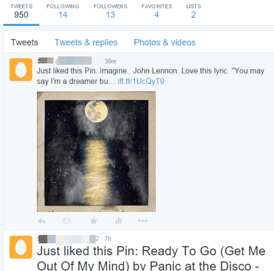This screenshot has width=274, height=271.
Task: View the Following count of 14
Action: pyautogui.click(x=63, y=12)
